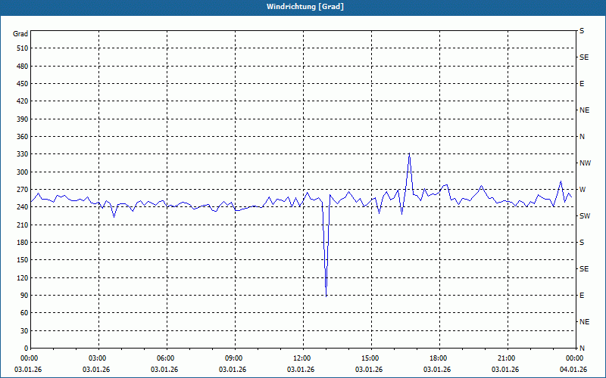Click the 210 y-axis value

pyautogui.click(x=23, y=225)
